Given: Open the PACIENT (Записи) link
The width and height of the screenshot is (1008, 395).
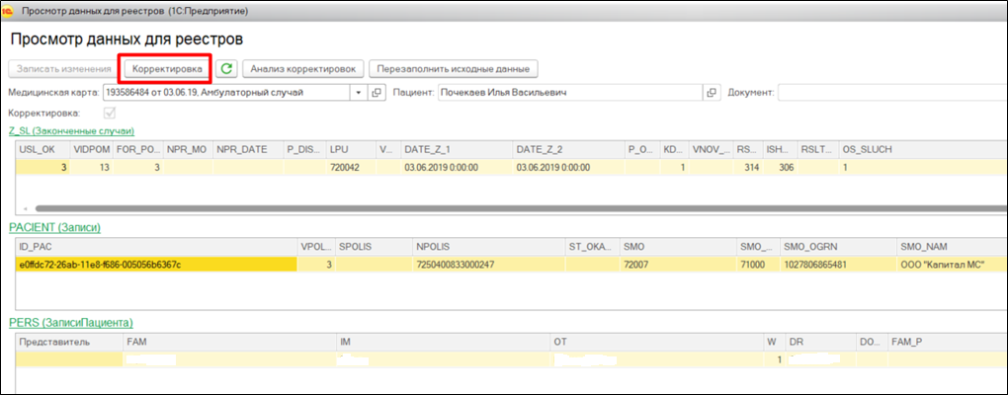Looking at the screenshot, I should click(54, 227).
